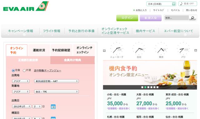Open arrival region アジア dropdown
Image resolution: width=200 pixels, height=119 pixels.
[21, 92]
